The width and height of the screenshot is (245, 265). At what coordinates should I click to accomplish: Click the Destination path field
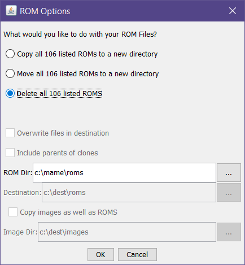click(129, 193)
